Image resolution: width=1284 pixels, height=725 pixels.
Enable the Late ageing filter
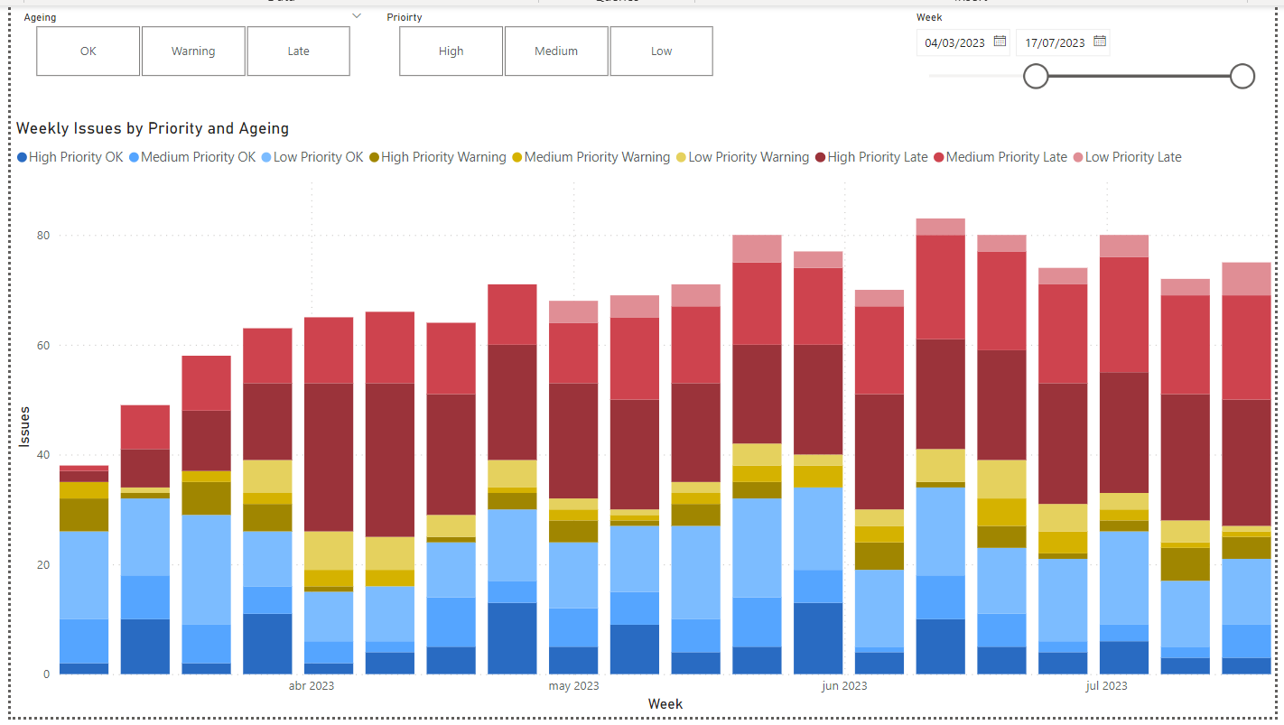click(x=298, y=51)
